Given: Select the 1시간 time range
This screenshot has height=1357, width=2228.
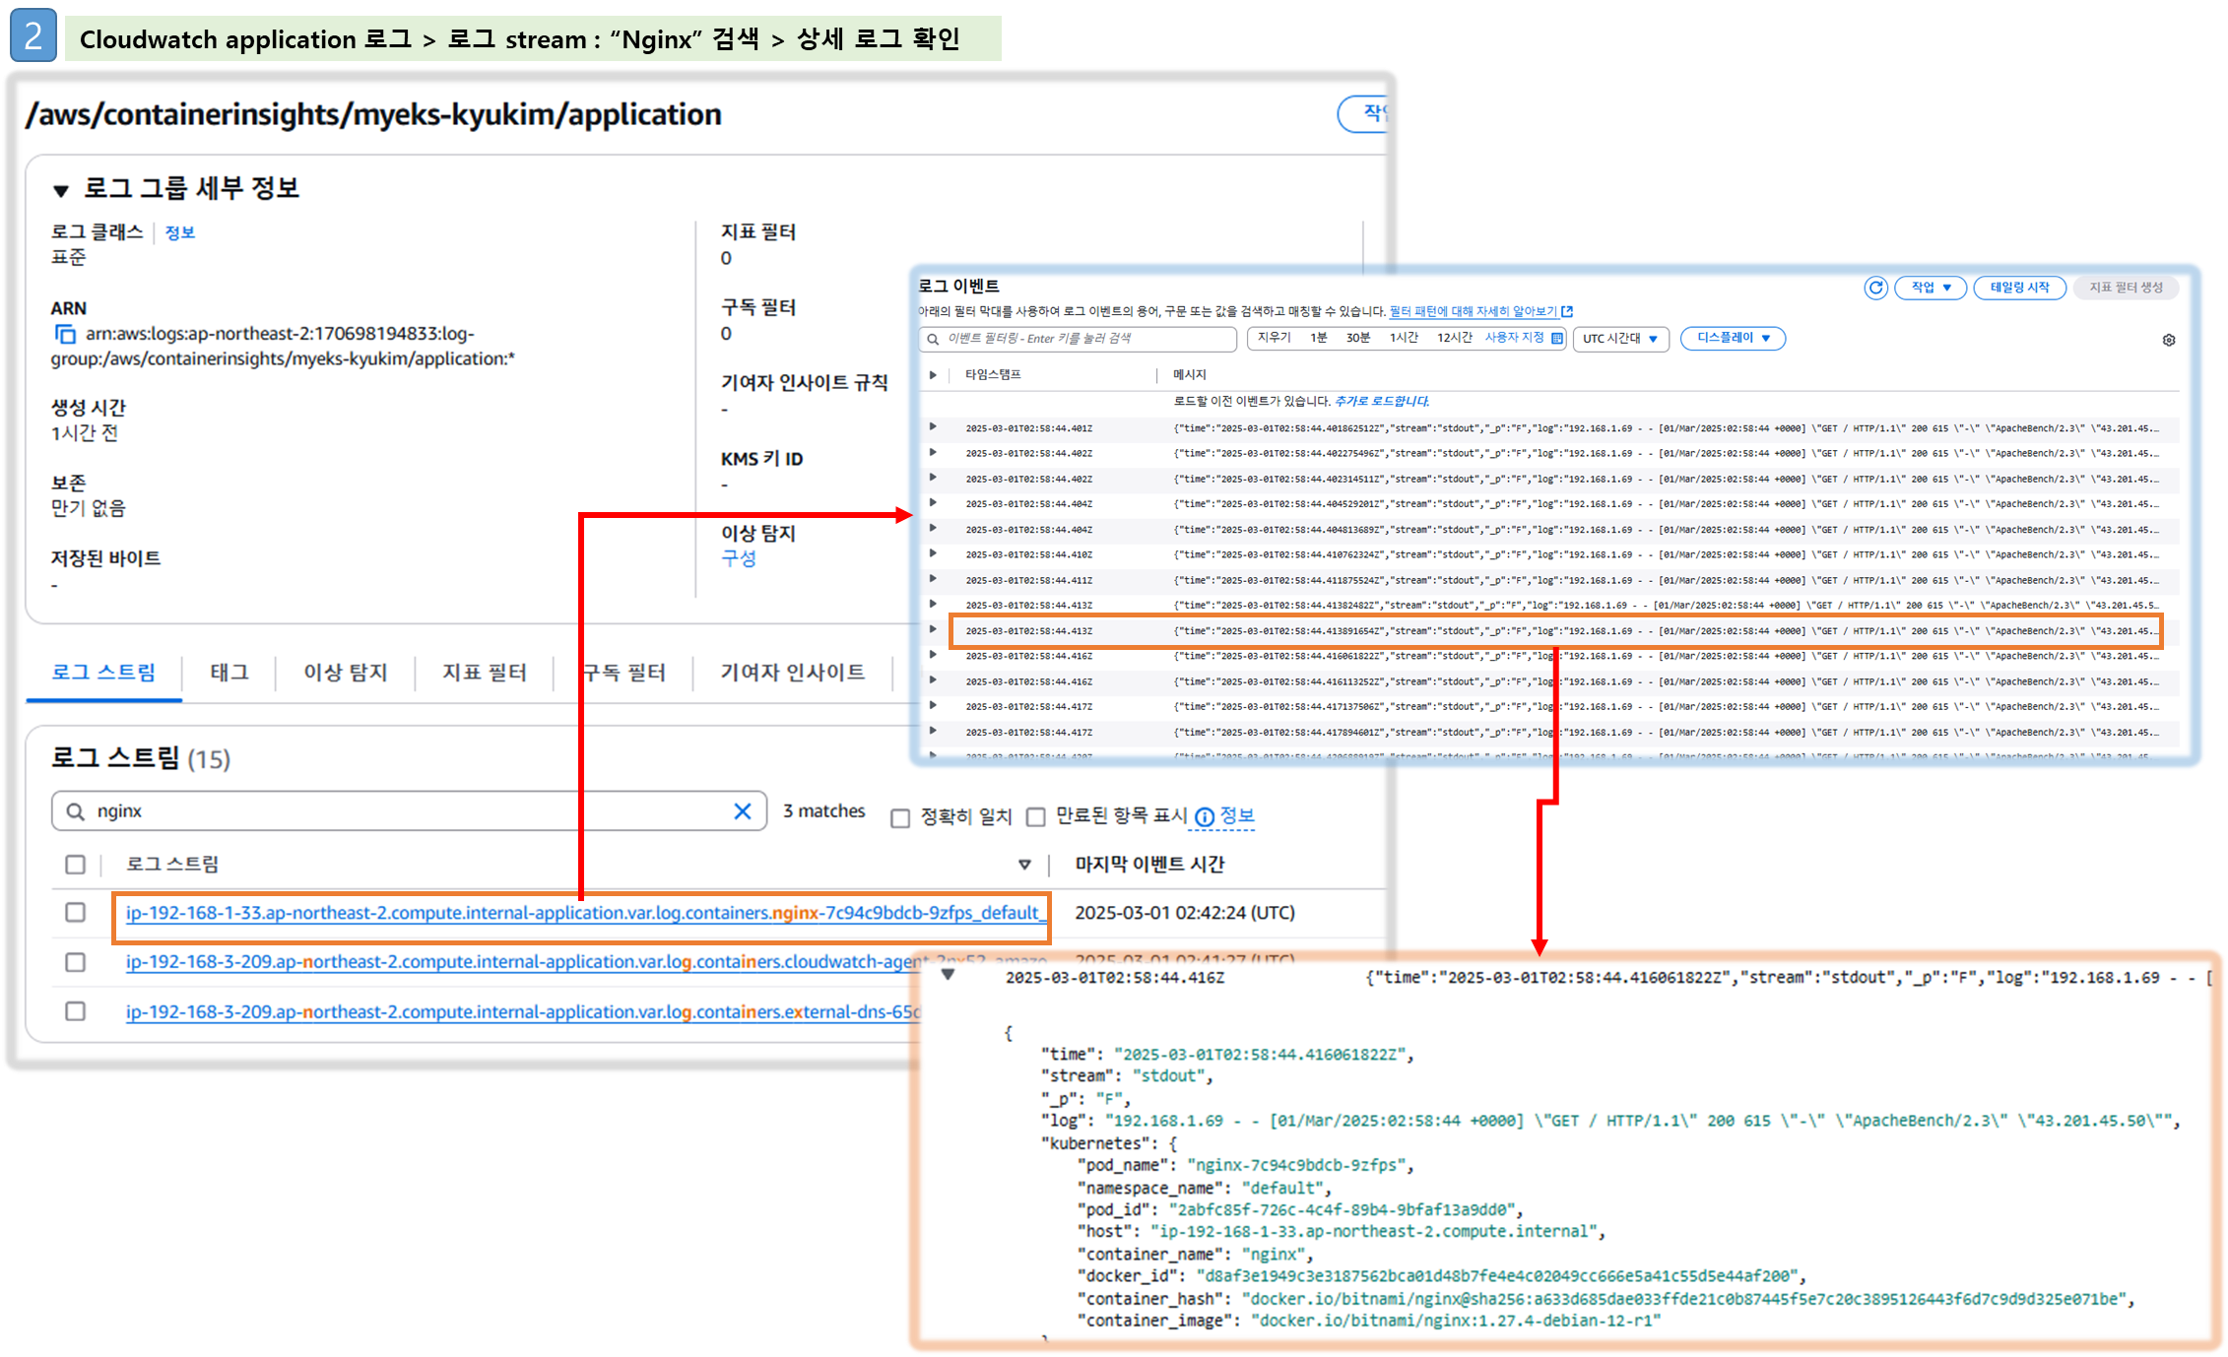Looking at the screenshot, I should pyautogui.click(x=1404, y=338).
